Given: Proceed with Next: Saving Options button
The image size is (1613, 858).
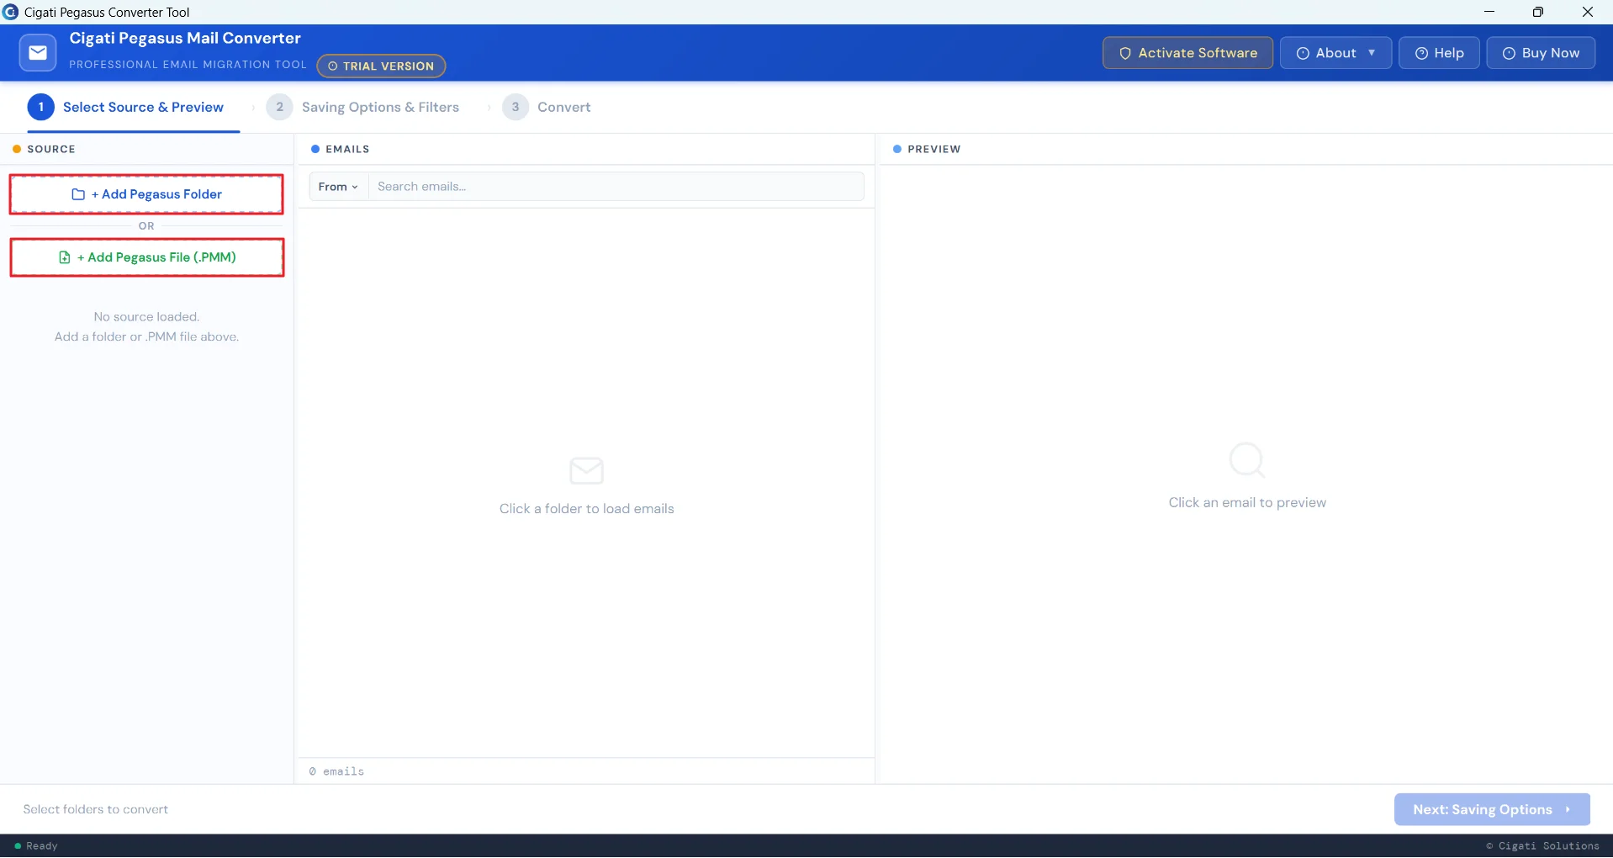Looking at the screenshot, I should pos(1492,809).
